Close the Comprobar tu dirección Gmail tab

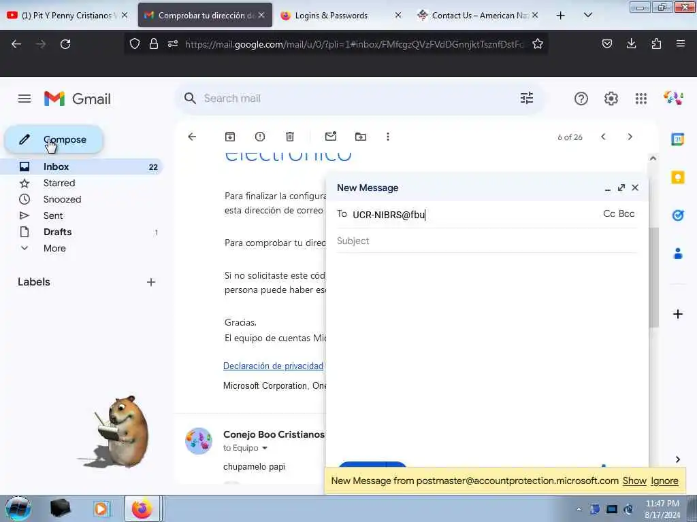pos(261,15)
